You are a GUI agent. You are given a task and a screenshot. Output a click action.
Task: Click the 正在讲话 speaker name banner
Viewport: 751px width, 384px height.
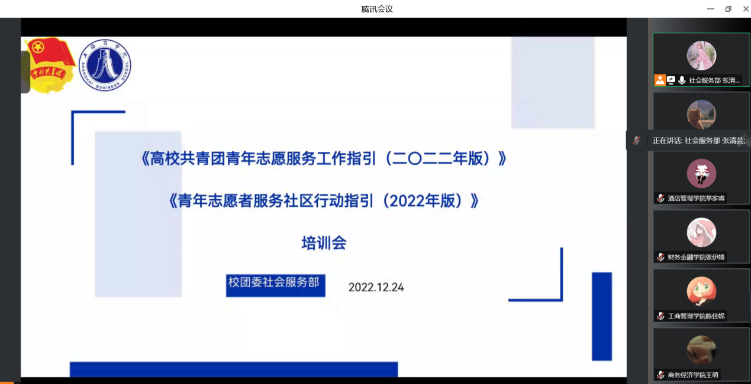(x=698, y=141)
